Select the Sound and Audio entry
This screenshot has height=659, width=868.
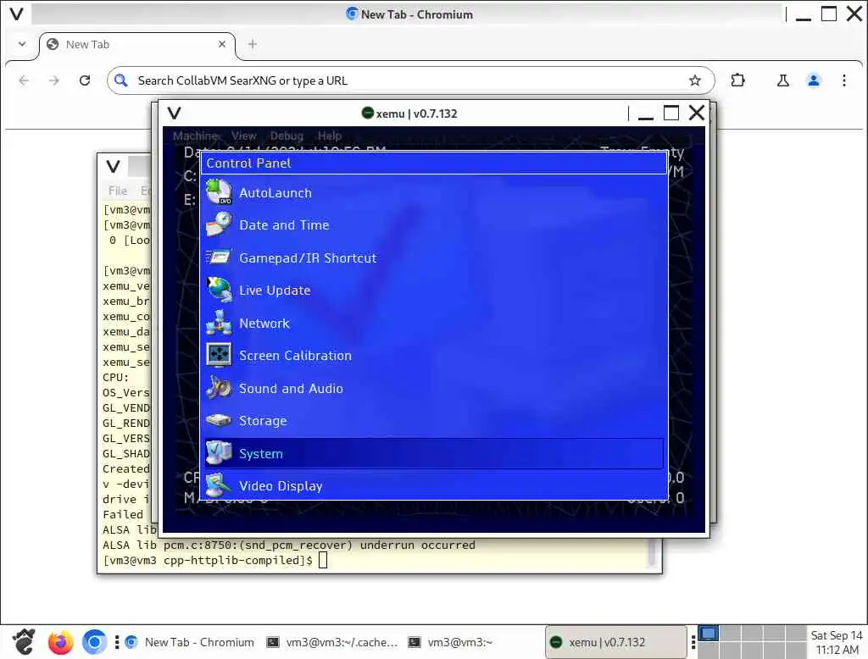click(434, 389)
